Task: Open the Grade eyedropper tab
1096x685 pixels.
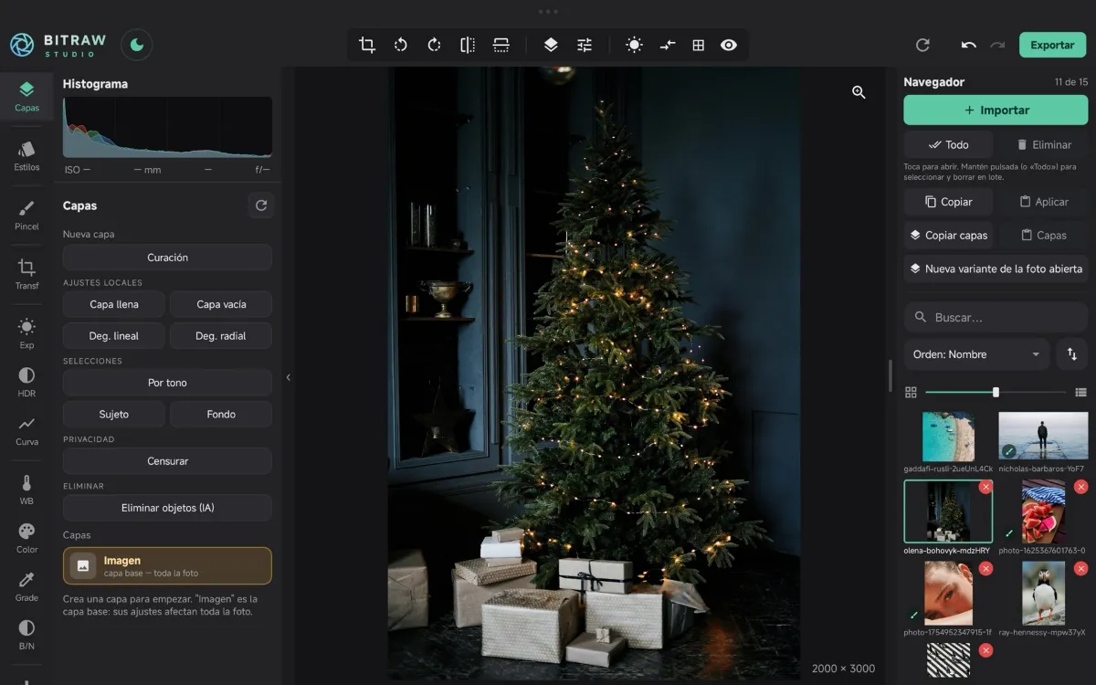Action: pos(26,587)
